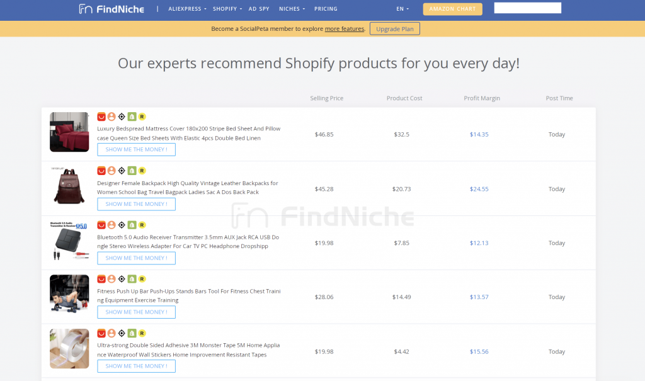Open the PRICING page
645x381 pixels.
pos(326,9)
